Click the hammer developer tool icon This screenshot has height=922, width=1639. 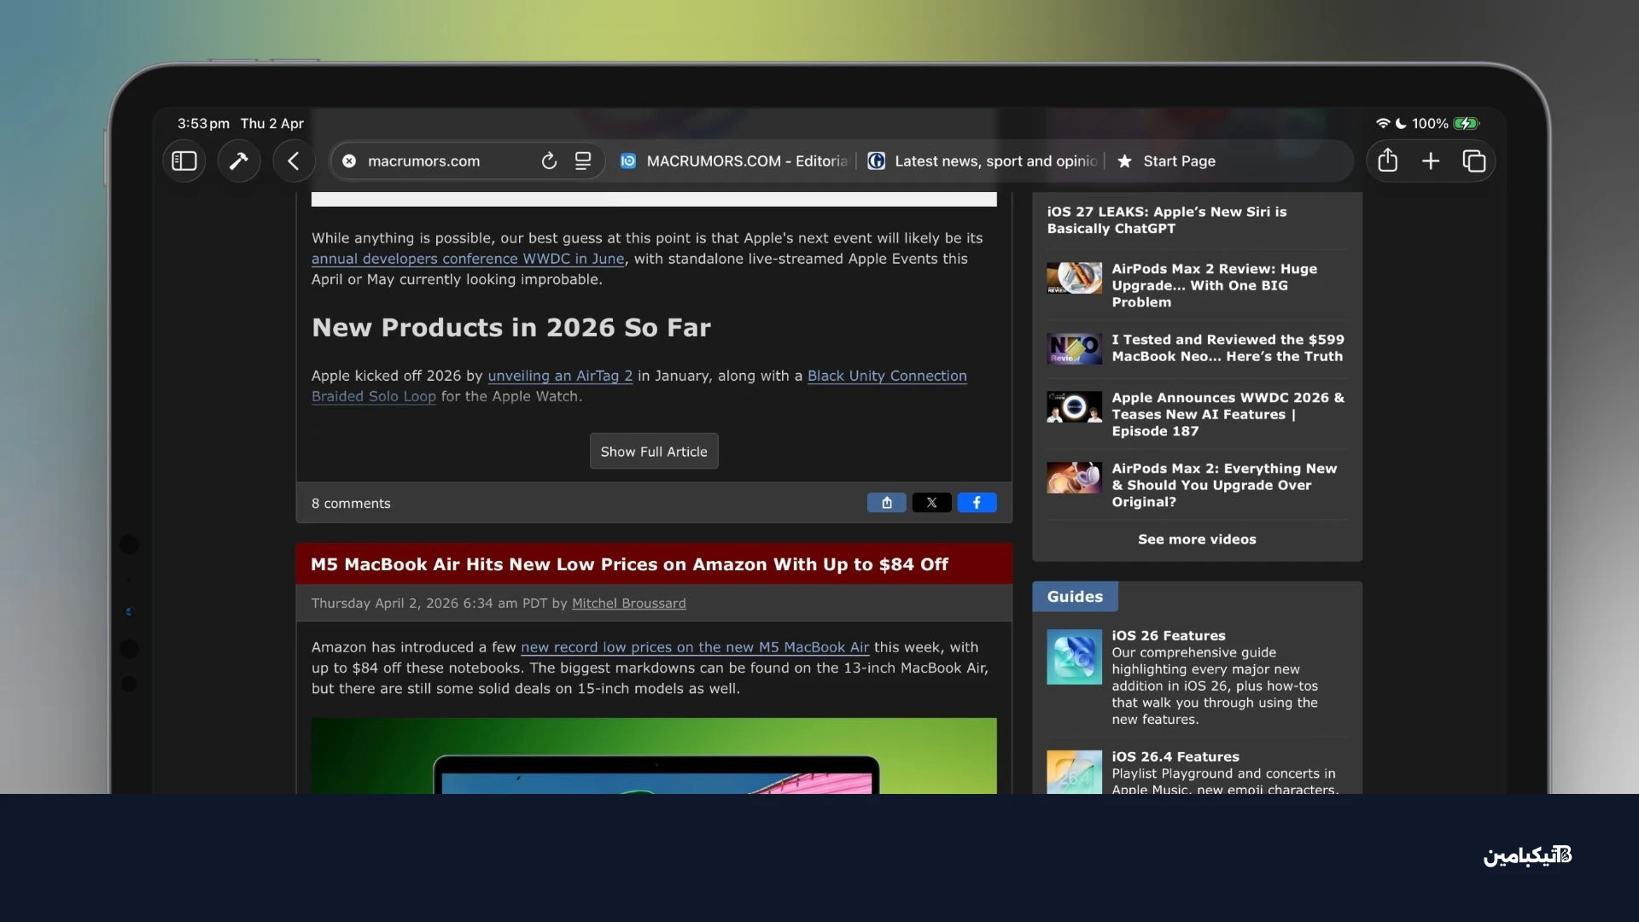point(239,161)
